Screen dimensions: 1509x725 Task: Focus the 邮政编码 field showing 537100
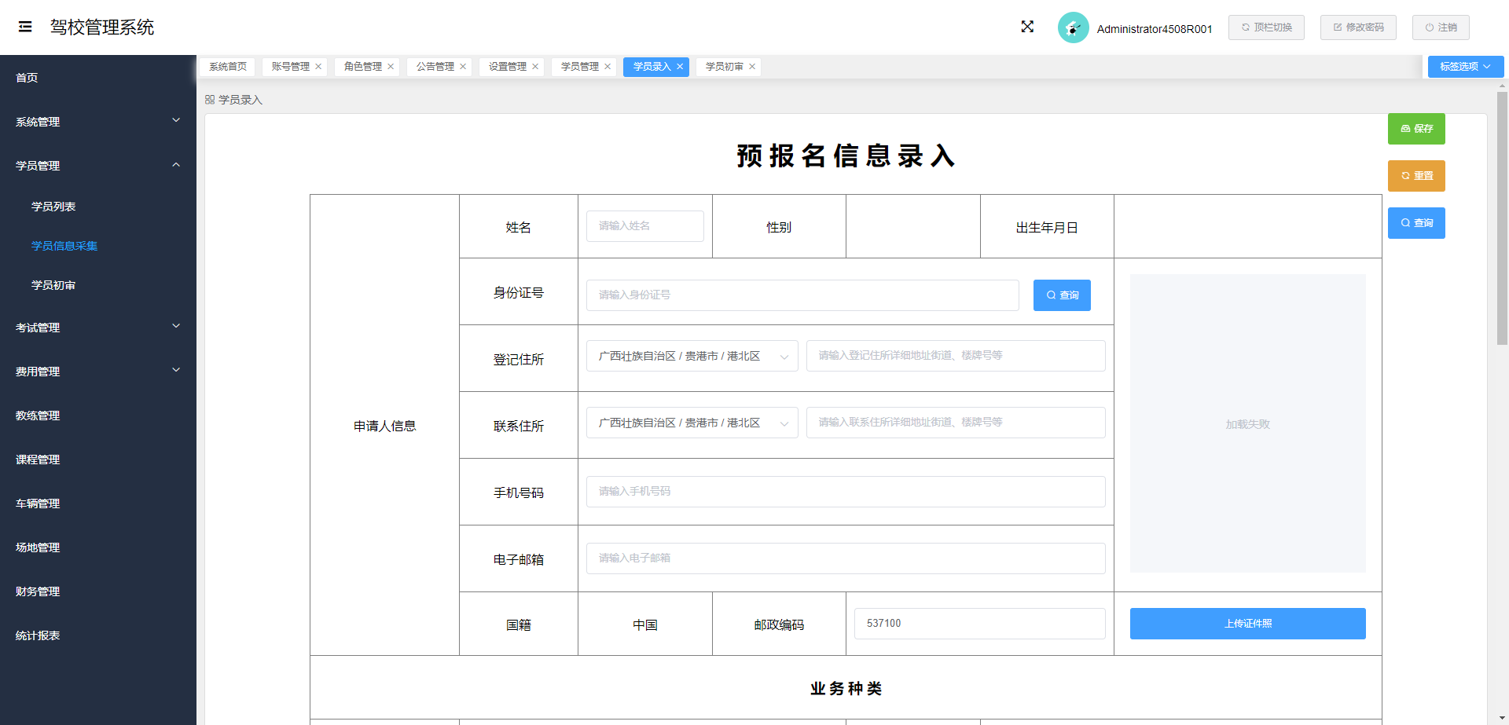pos(980,624)
